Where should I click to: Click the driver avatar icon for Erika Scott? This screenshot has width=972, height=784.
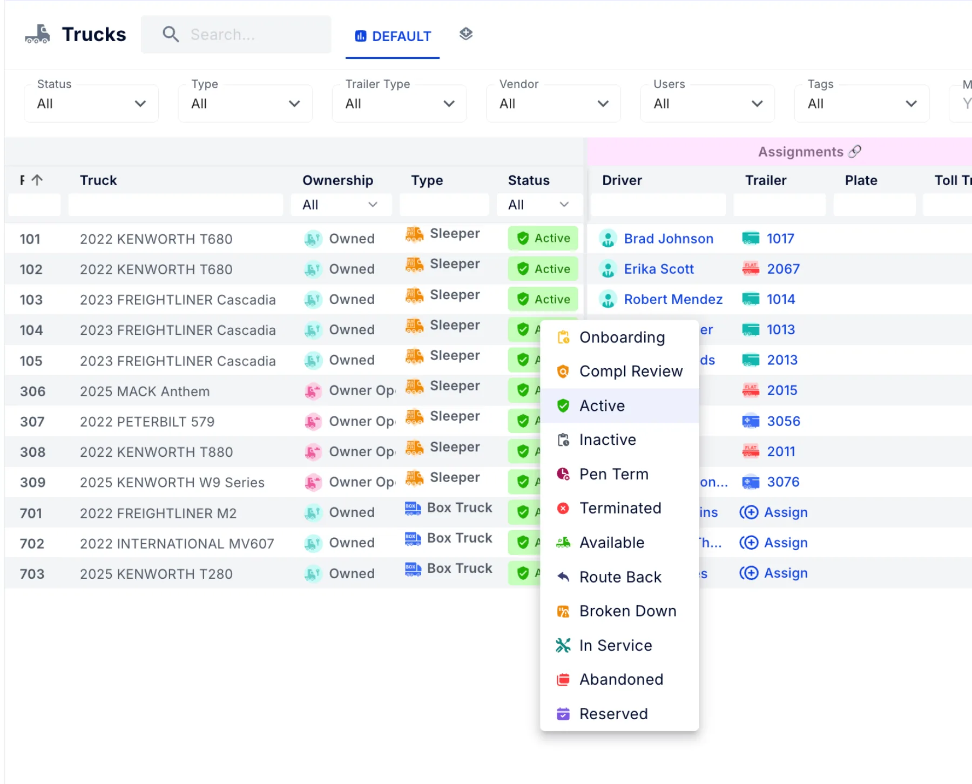tap(608, 269)
